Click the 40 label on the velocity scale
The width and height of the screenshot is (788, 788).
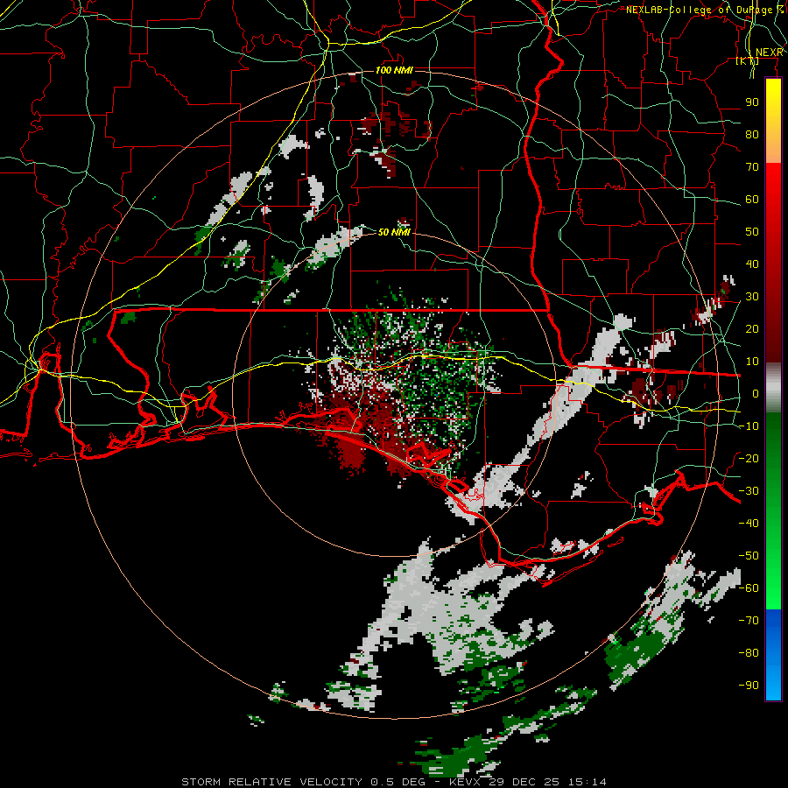752,264
